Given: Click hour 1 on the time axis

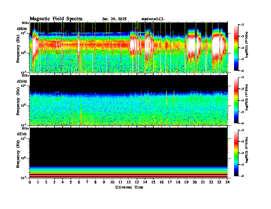Looking at the screenshot, I should [x=38, y=182].
